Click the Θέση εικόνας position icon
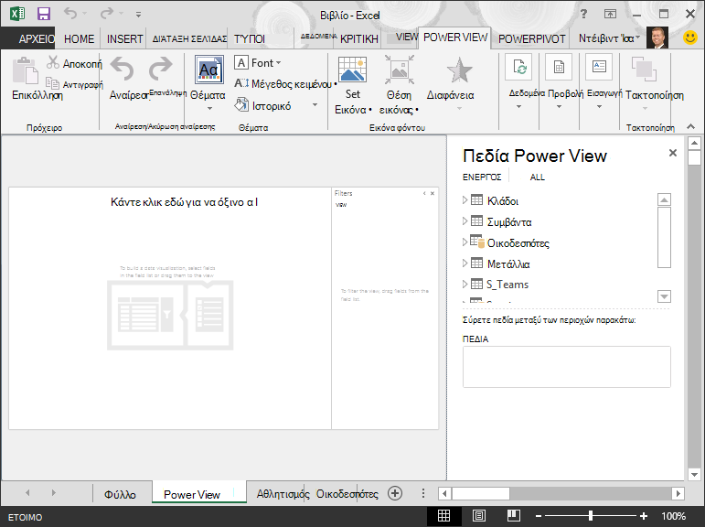 [x=400, y=70]
